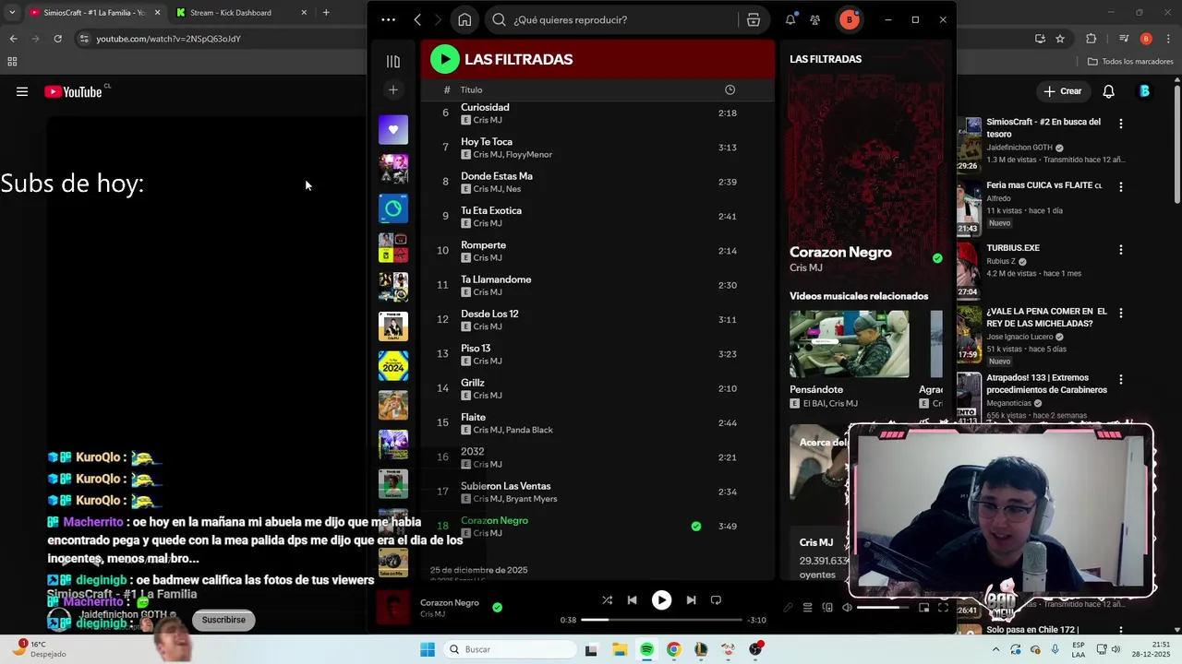The image size is (1182, 664).
Task: Skip to previous track in Spotify
Action: pyautogui.click(x=632, y=599)
